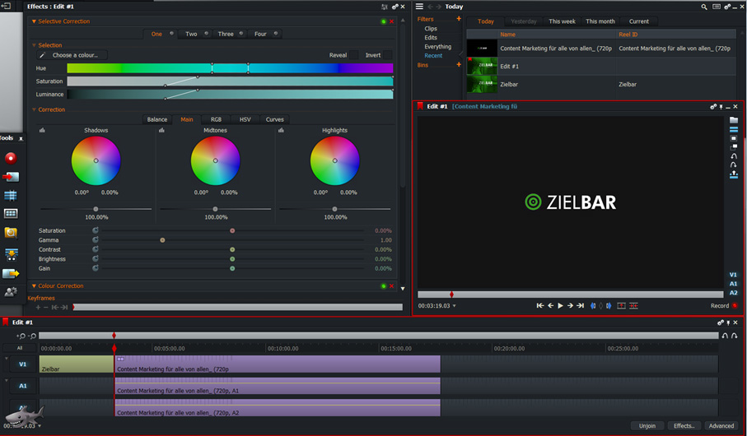Click the Delete (extract) edit icon
Screen dimensions: 747x436
pyautogui.click(x=633, y=305)
